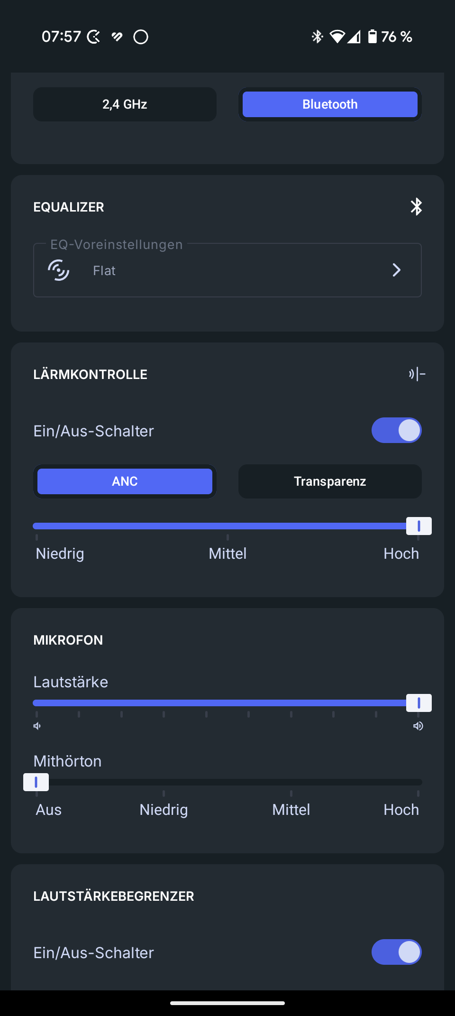Tap the high volume speaker icon
The height and width of the screenshot is (1016, 455).
coord(418,726)
